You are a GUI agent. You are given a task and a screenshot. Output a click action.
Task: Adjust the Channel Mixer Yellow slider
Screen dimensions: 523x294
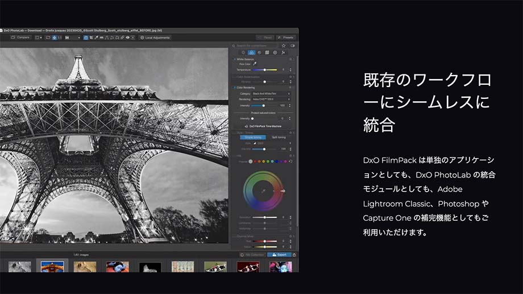(265, 247)
